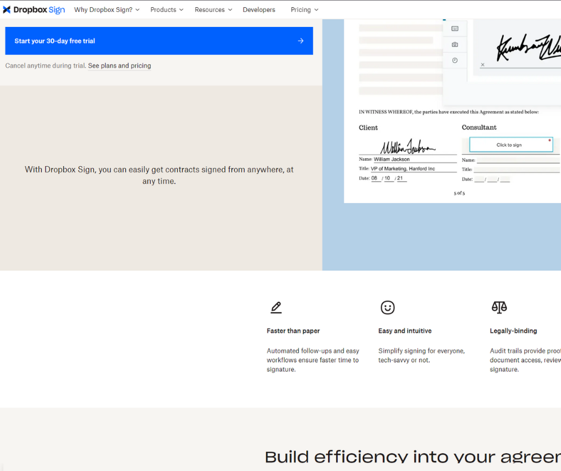Clear the drawn signature with the X
561x471 pixels.
[483, 65]
